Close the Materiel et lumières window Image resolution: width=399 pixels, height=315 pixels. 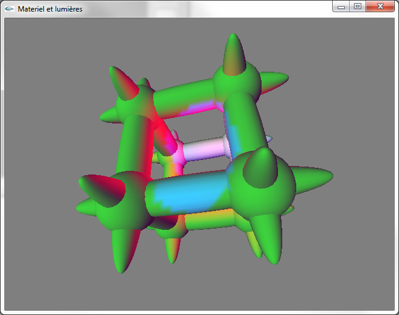pyautogui.click(x=380, y=7)
